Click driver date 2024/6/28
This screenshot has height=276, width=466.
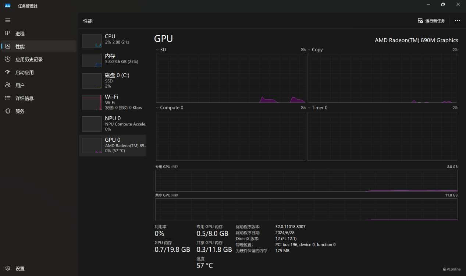[x=285, y=233]
